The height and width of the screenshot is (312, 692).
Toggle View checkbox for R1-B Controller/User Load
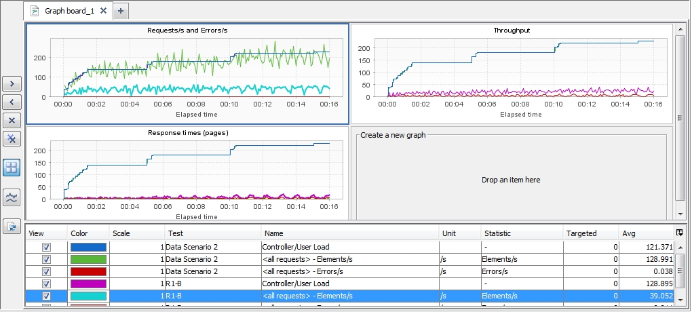coord(46,284)
